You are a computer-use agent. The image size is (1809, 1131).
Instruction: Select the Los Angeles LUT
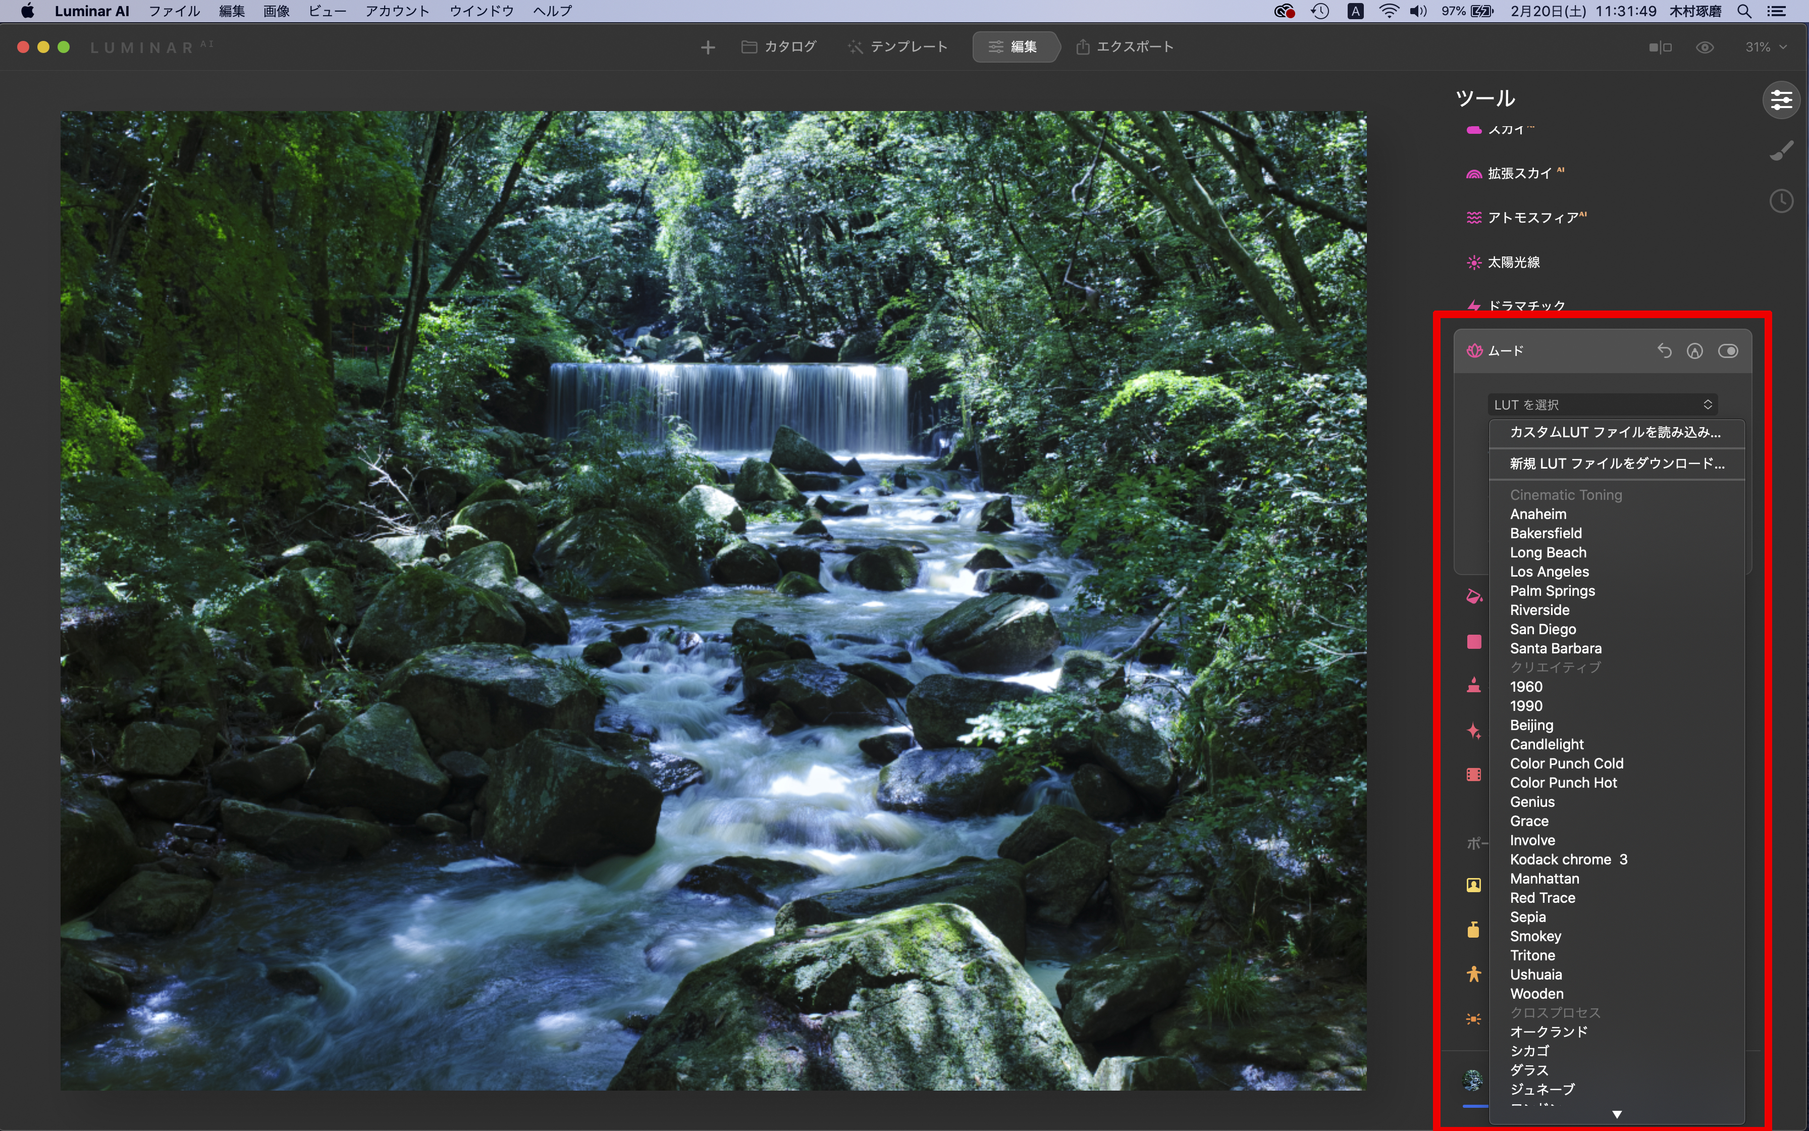point(1549,572)
